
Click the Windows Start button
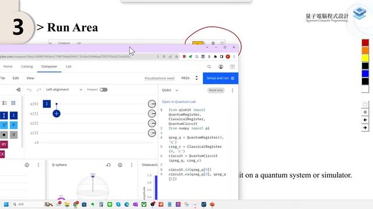coord(6,204)
